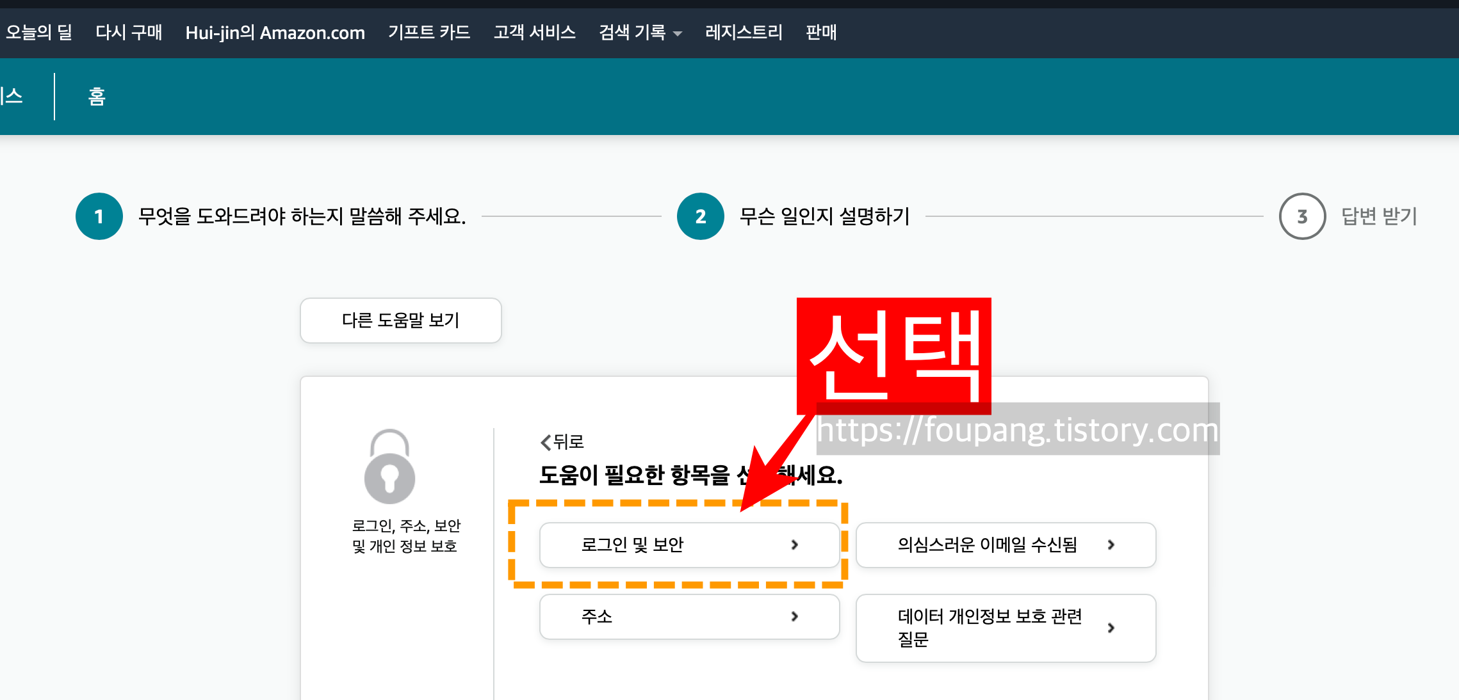The width and height of the screenshot is (1459, 700).
Task: Select 로그인, 주소, 보안 및 개인 정보 보호 label
Action: point(406,536)
